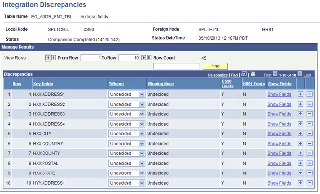Viewport: 320px width, 194px height.
Task: Delete the HXX;STATE row
Action: [310, 173]
